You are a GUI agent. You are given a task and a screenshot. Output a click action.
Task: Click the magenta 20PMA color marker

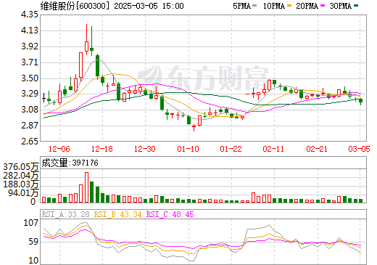(x=322, y=6)
